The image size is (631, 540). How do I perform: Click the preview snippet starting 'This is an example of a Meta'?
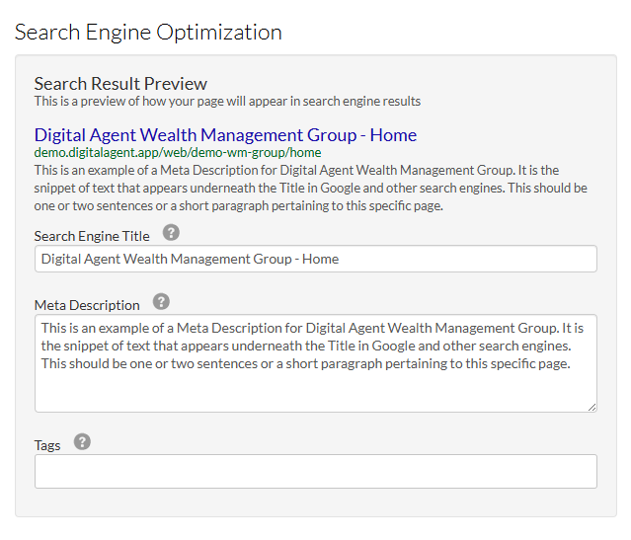pyautogui.click(x=311, y=188)
